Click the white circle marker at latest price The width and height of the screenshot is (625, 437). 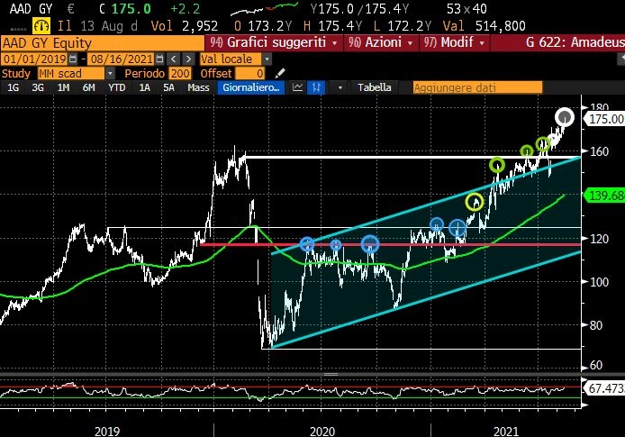[x=565, y=117]
